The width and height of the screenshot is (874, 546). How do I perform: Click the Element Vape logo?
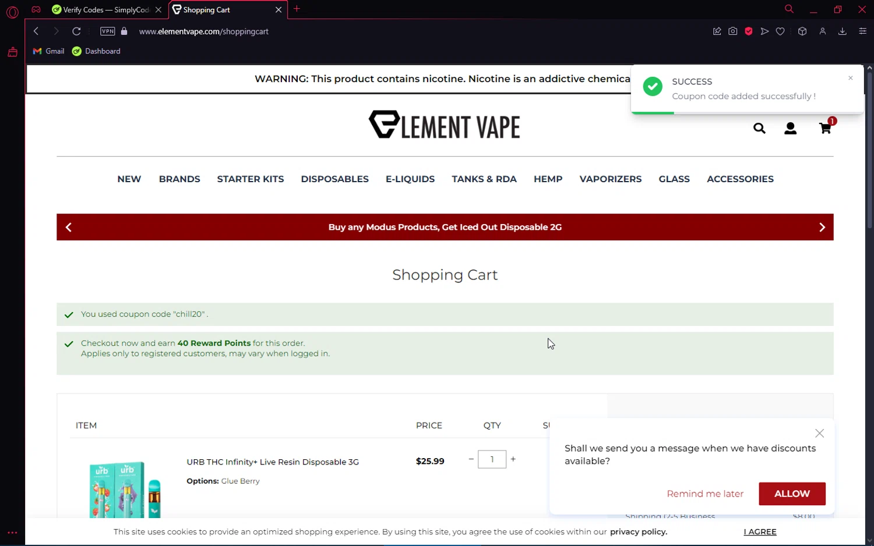pos(445,125)
